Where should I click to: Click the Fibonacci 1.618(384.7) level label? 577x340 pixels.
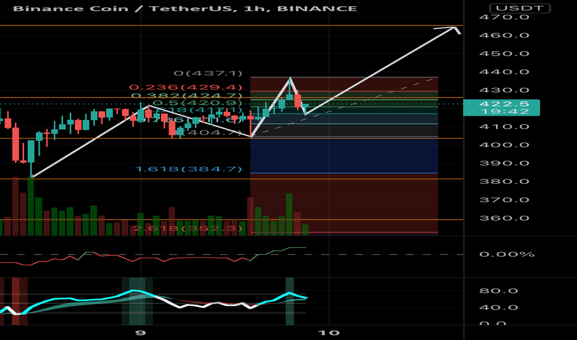(x=188, y=169)
